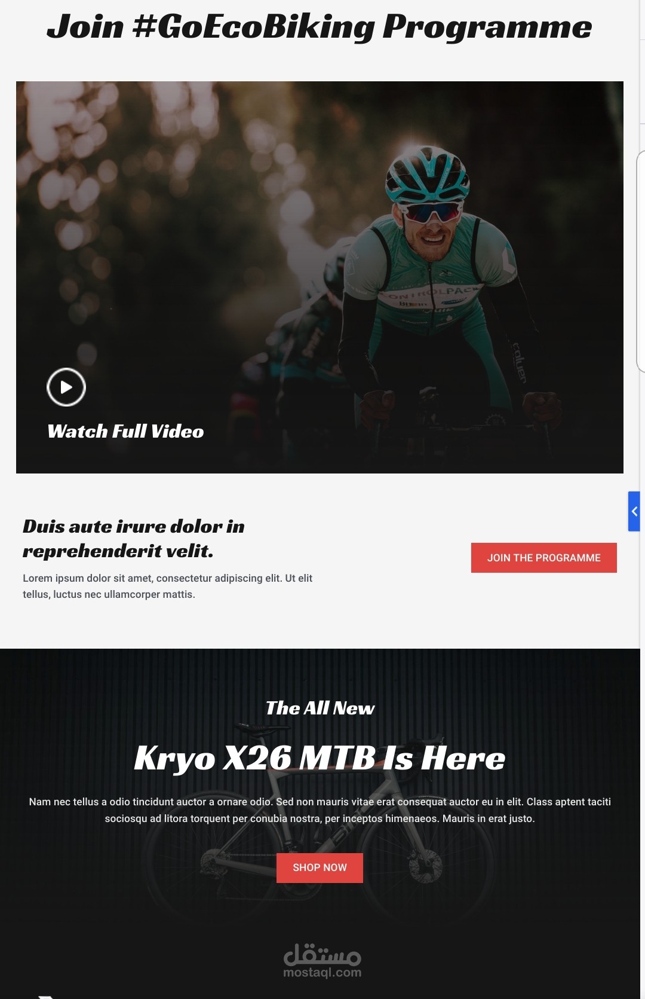Play the video with the circular play icon

click(66, 387)
